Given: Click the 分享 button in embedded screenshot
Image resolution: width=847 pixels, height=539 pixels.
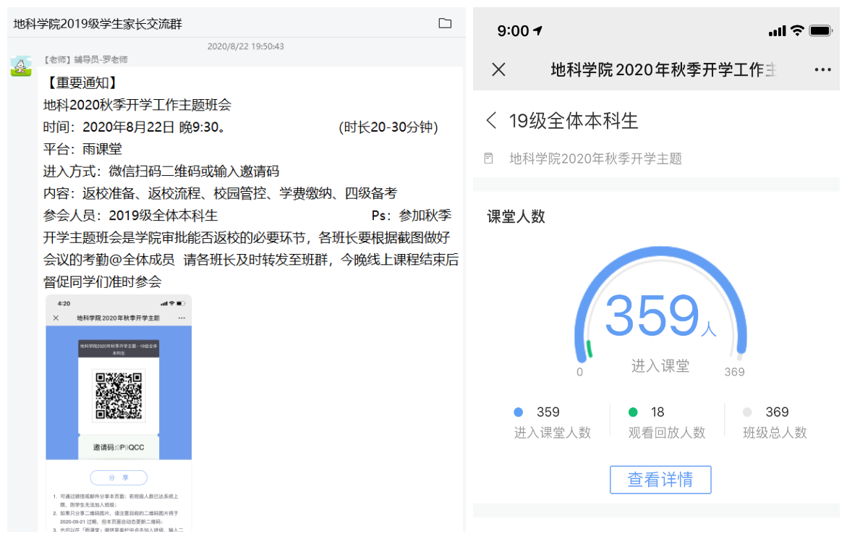Looking at the screenshot, I should [x=119, y=478].
